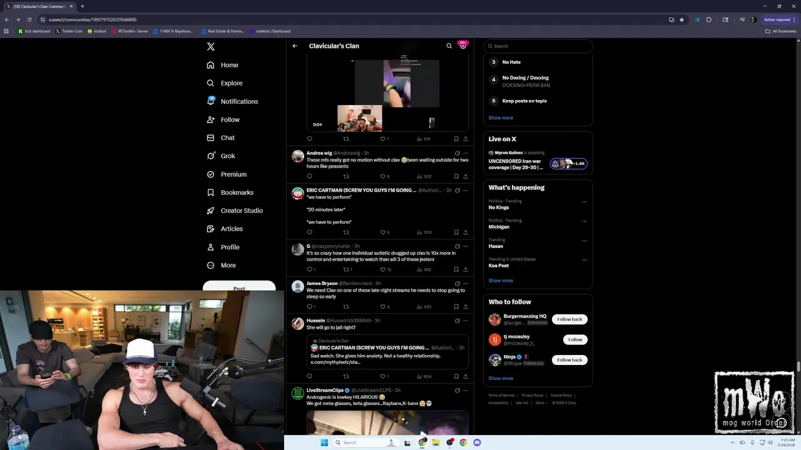Image resolution: width=801 pixels, height=450 pixels.
Task: Reload the page in browser toolbar
Action: 29,19
